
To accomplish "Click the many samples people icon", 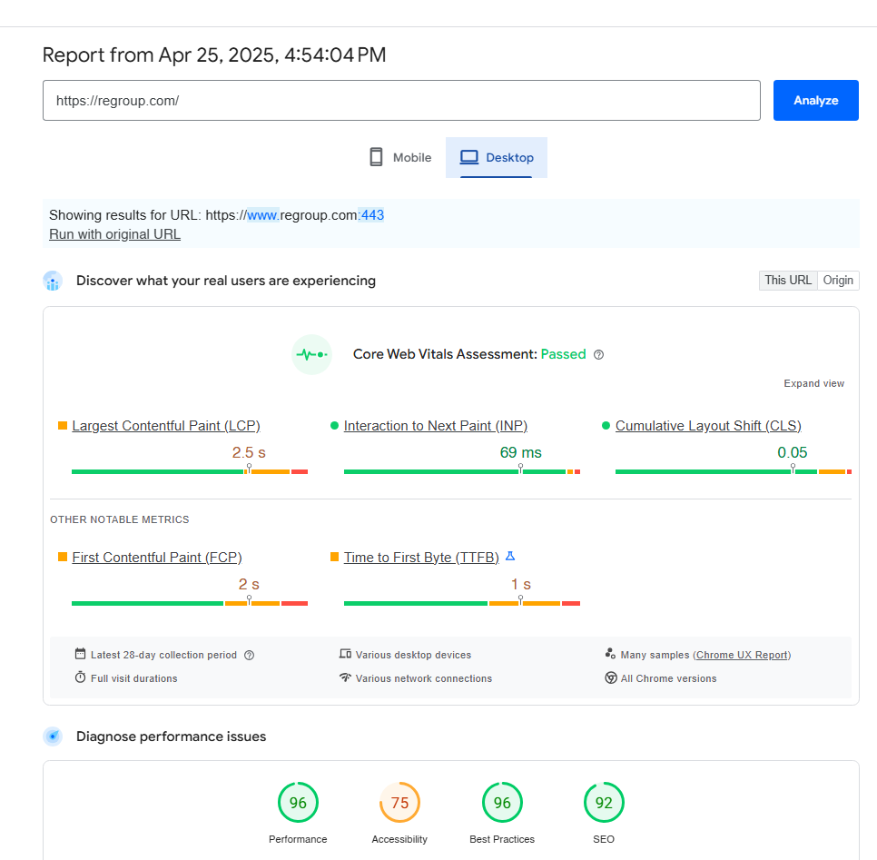I will point(610,654).
